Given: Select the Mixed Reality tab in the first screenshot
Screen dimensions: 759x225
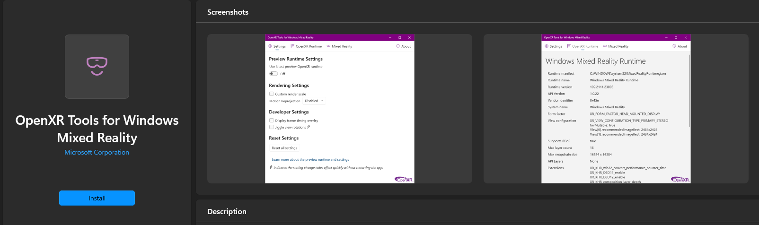Looking at the screenshot, I should [339, 46].
